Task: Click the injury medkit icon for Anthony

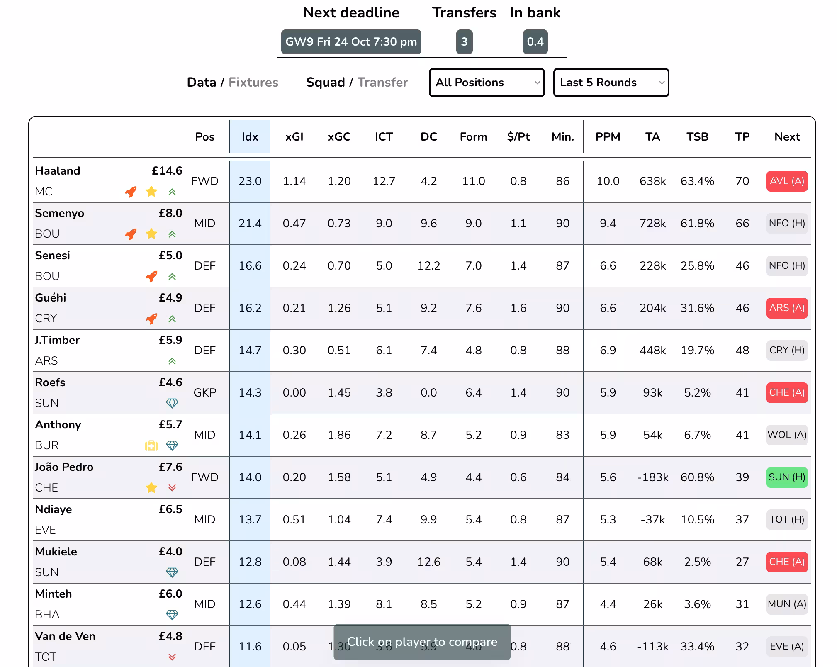Action: (151, 445)
